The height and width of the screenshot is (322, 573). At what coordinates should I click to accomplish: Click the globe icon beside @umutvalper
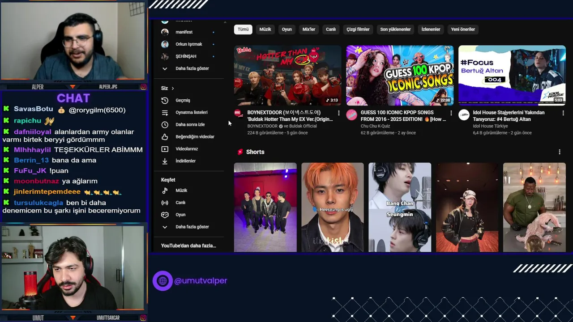[162, 281]
